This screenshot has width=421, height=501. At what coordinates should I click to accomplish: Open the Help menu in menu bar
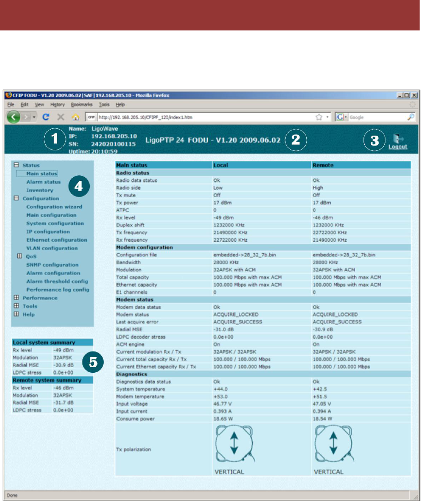tap(120, 104)
